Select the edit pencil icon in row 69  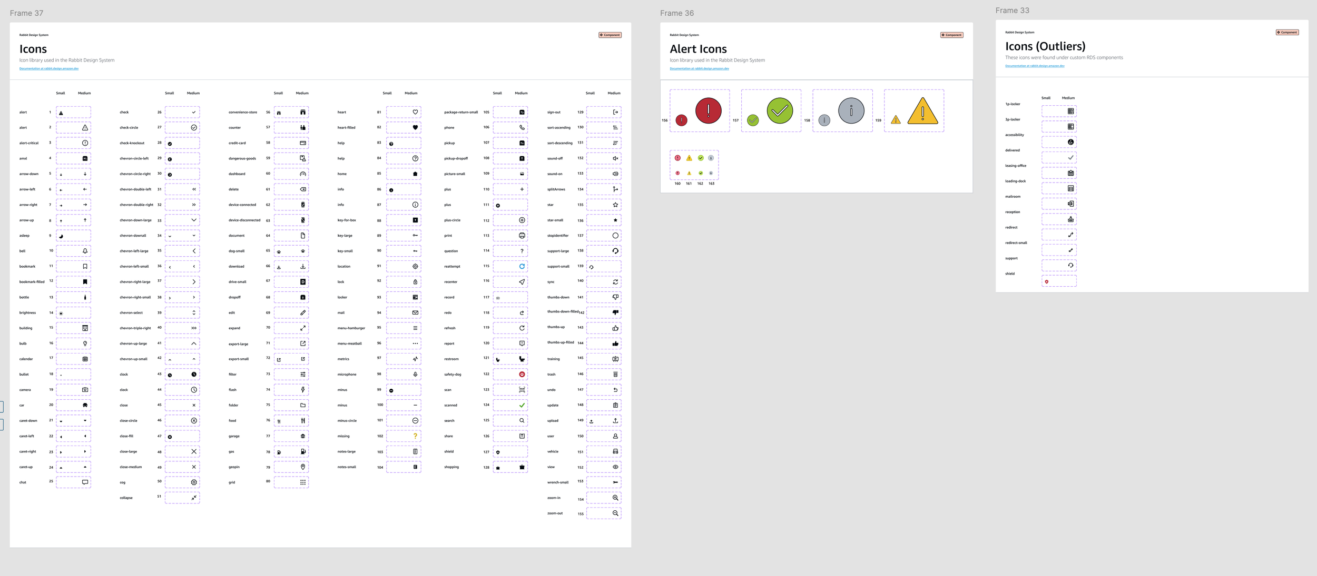[x=303, y=312]
